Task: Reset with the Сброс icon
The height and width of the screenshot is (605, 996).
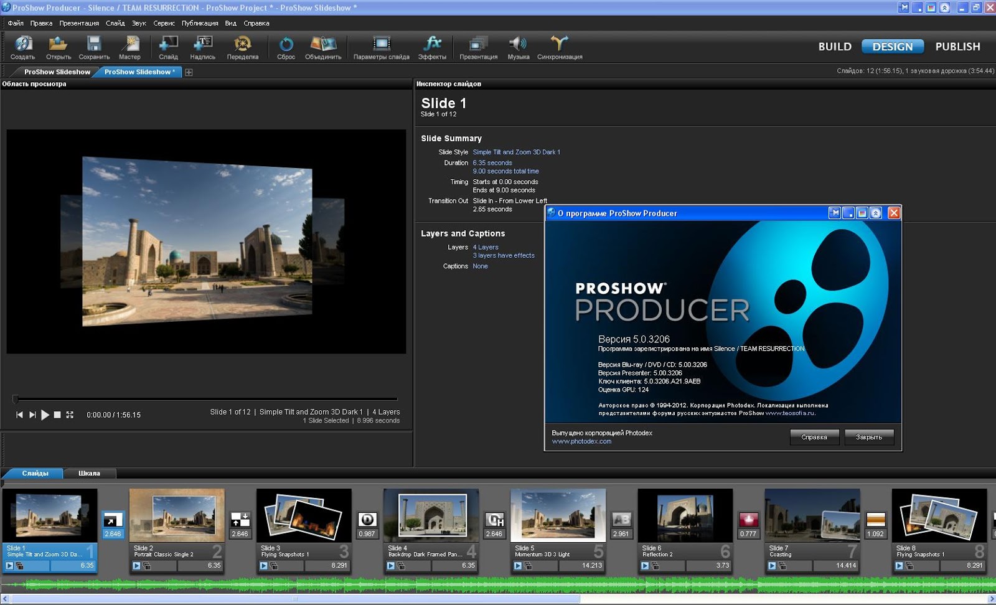Action: pos(286,46)
